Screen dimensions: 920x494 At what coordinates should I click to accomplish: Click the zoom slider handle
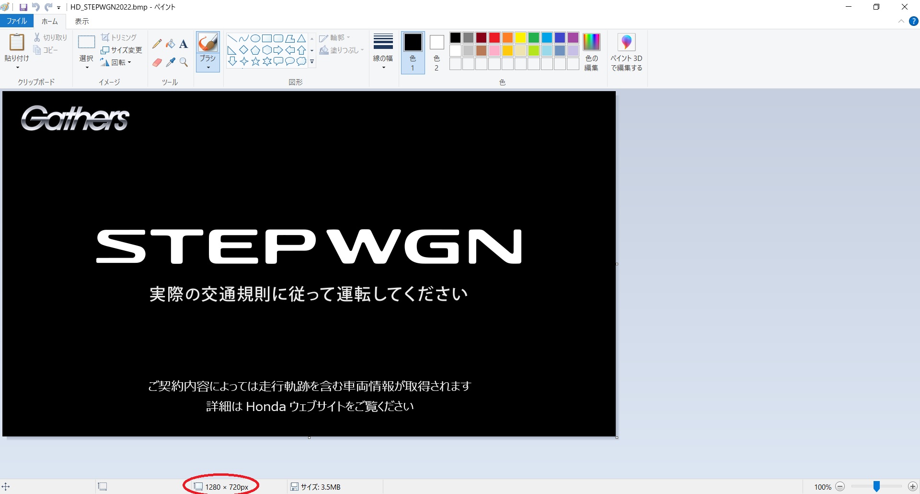coord(876,486)
